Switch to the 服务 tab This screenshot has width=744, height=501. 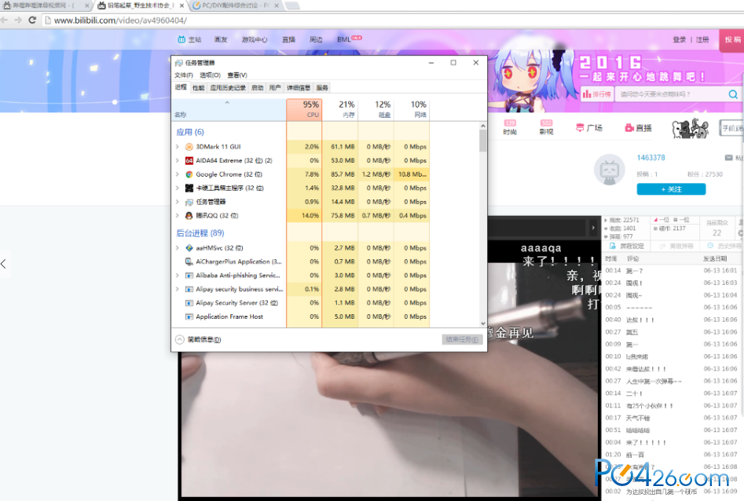pos(322,88)
